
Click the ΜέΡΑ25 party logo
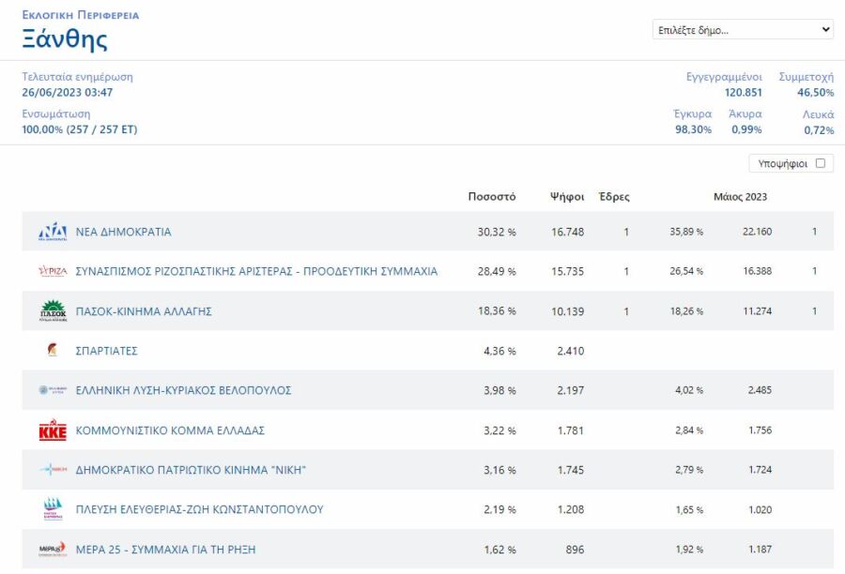coord(53,549)
